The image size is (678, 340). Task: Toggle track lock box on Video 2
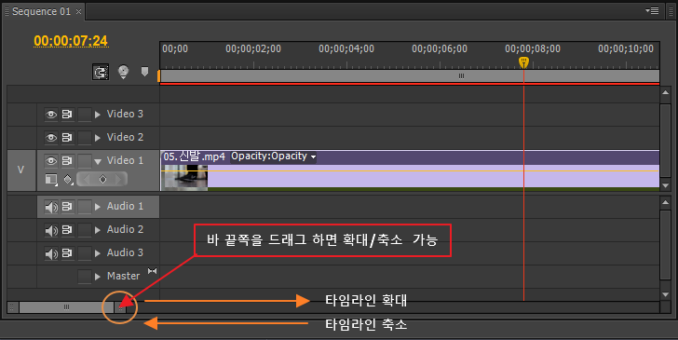(85, 138)
